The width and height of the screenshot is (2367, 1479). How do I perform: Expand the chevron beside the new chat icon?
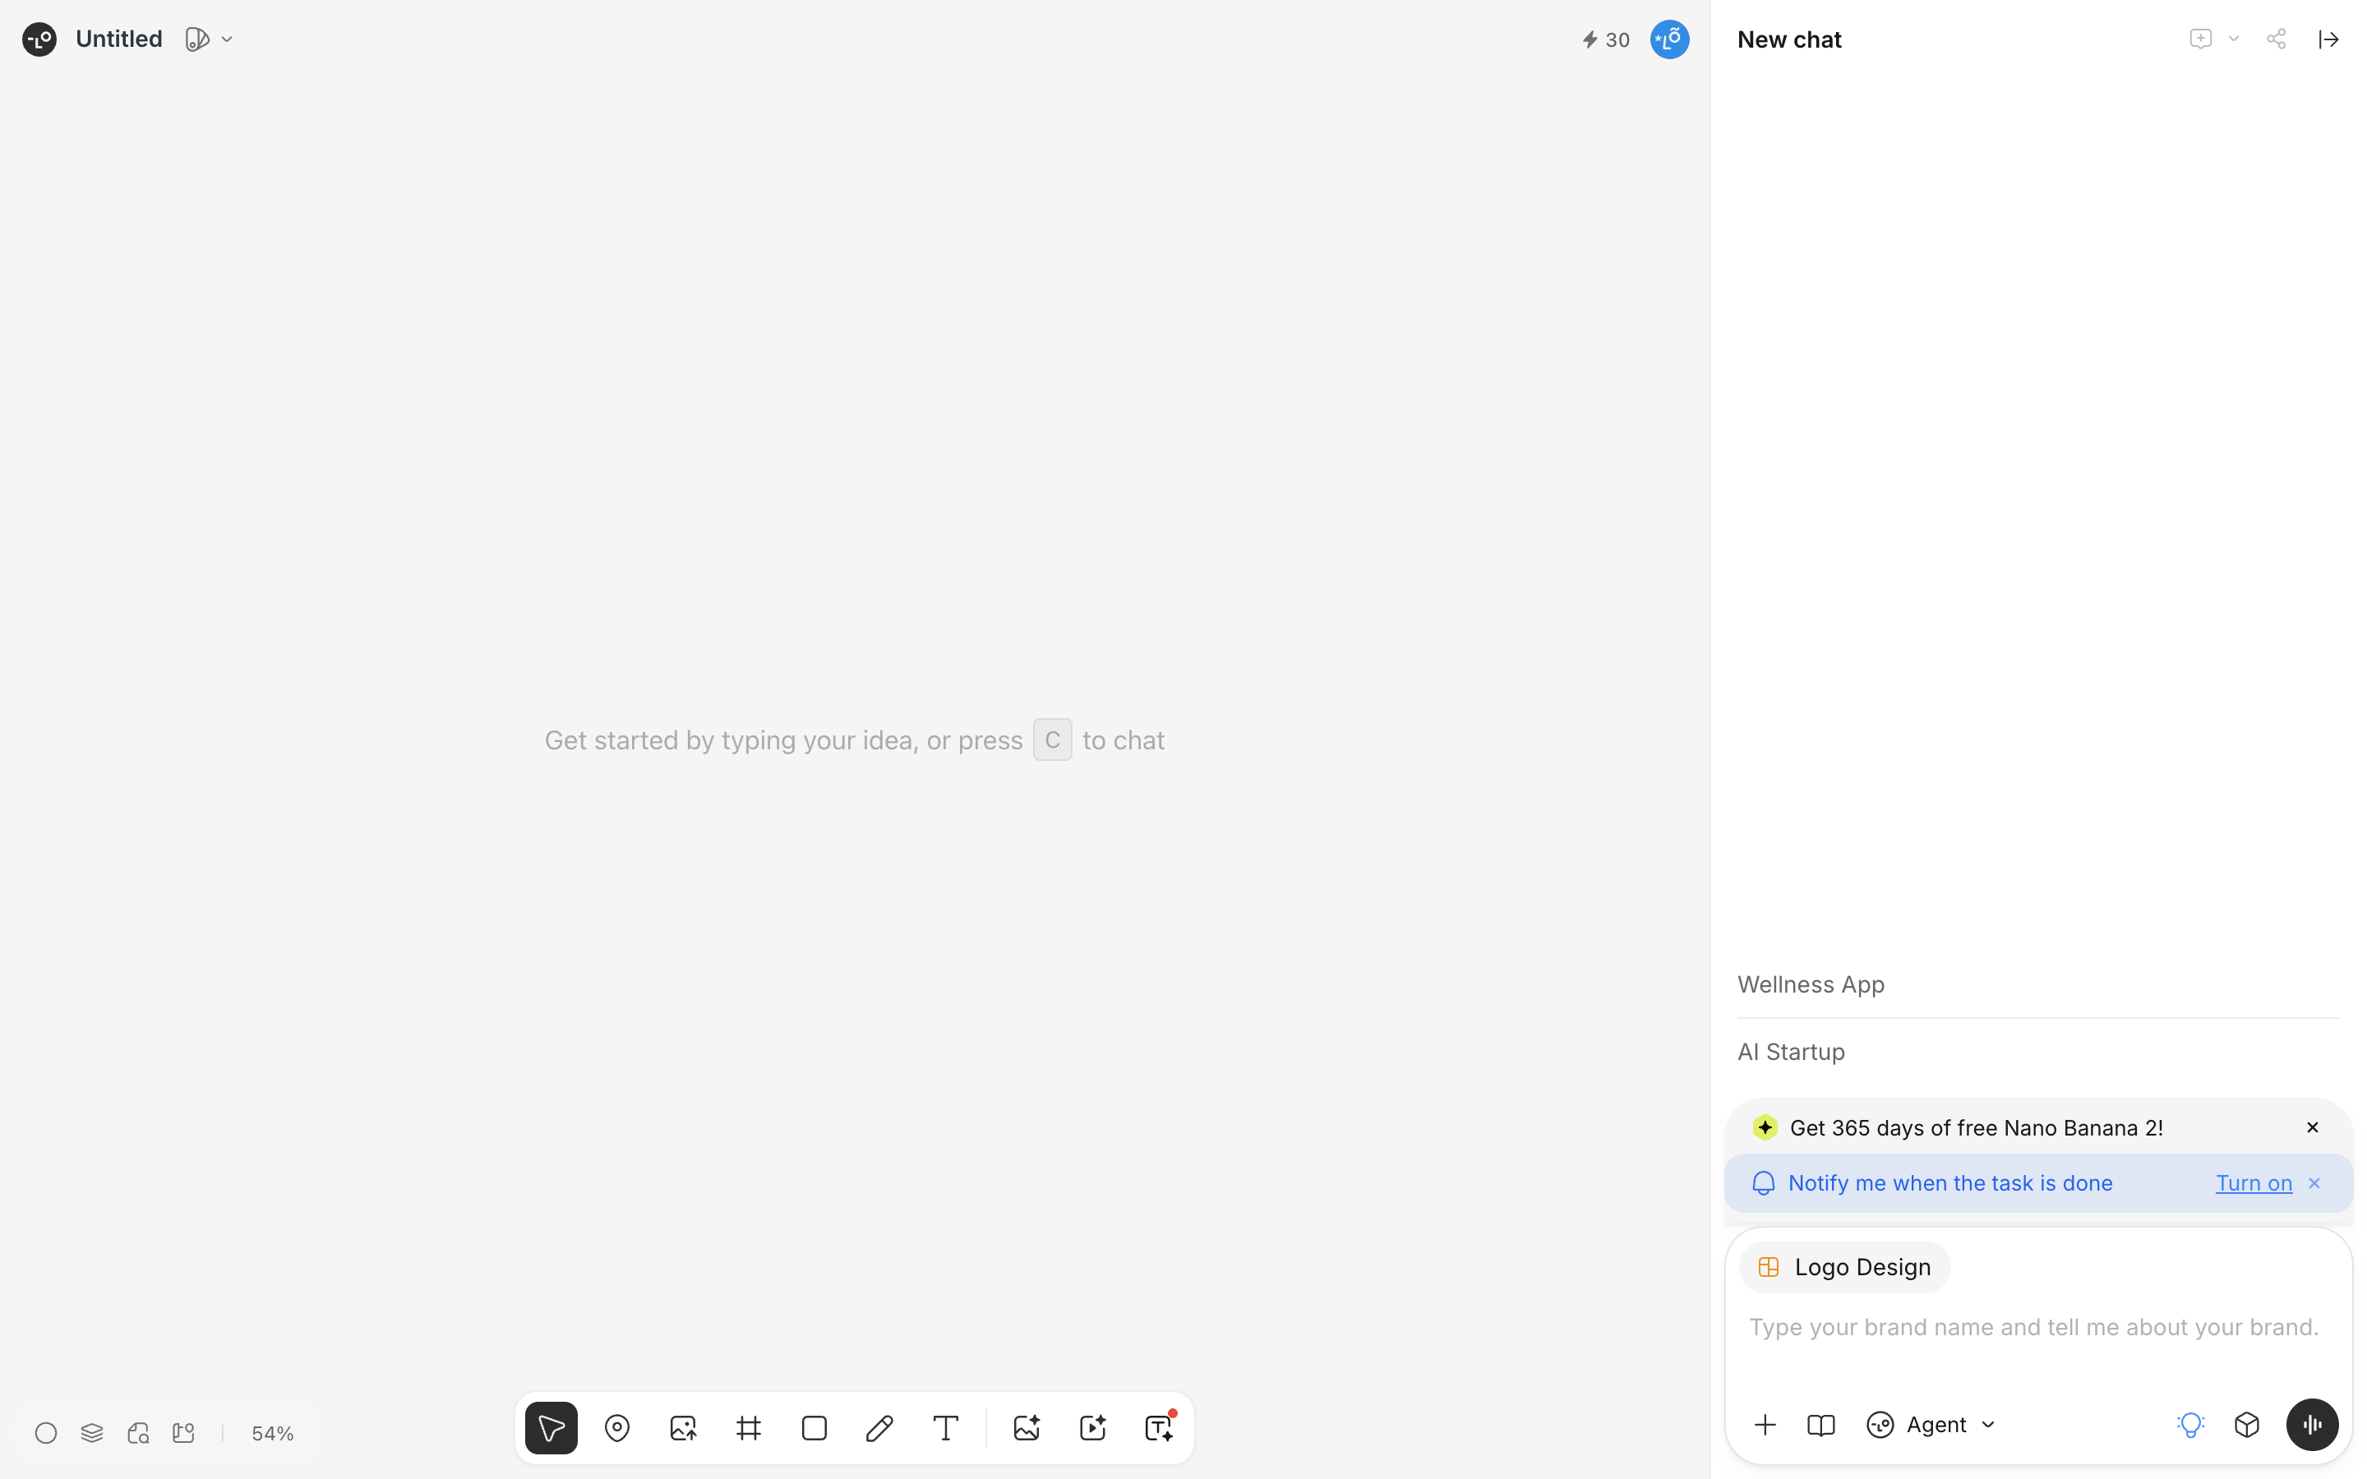(x=2234, y=39)
